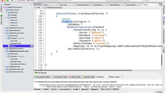Expand the Properties folder under MySQL.Dominio
Viewport: 165px width, 93px height.
click(7, 18)
